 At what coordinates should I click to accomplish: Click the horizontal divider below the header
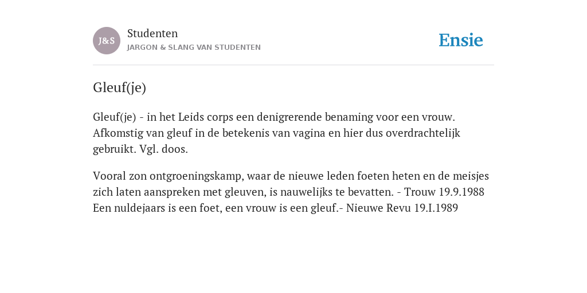pos(293,65)
